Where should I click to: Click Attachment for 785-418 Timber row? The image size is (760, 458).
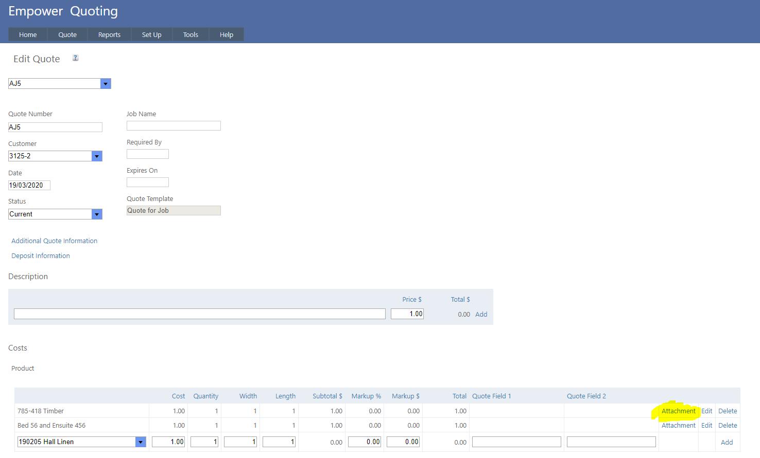pos(678,411)
